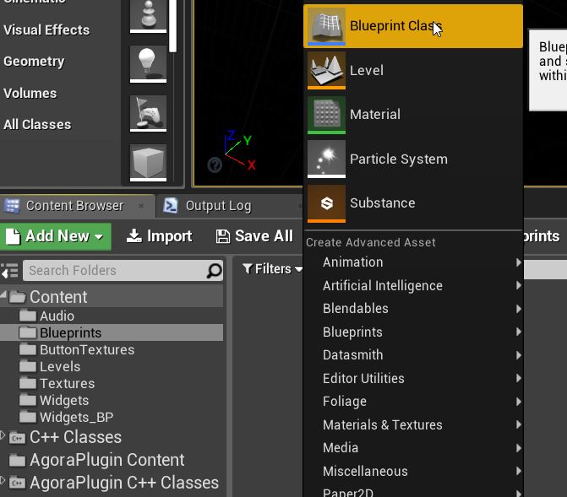Toggle the sources panel collapse icon
Screen dimensions: 567x497
tap(9, 271)
